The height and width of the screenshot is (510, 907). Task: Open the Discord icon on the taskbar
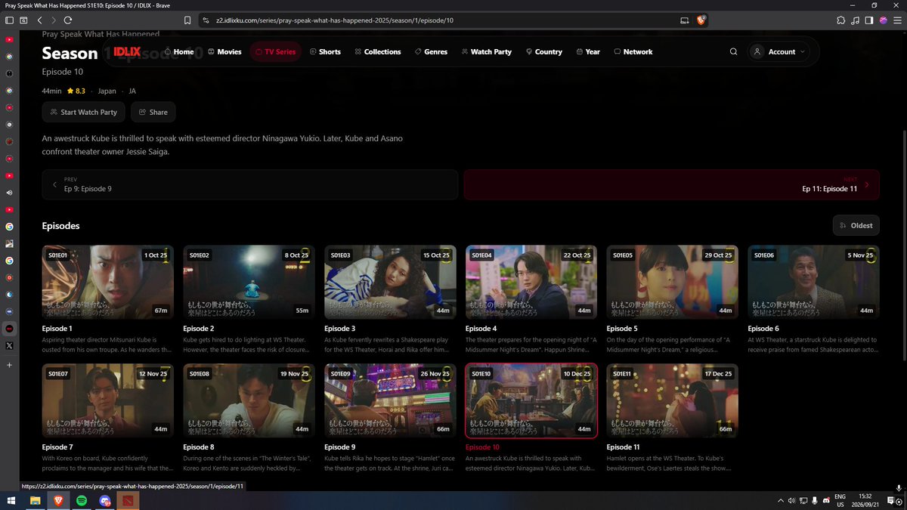(105, 500)
